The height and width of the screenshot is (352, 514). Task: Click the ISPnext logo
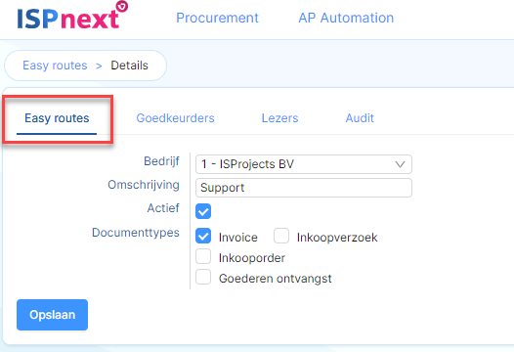click(72, 16)
